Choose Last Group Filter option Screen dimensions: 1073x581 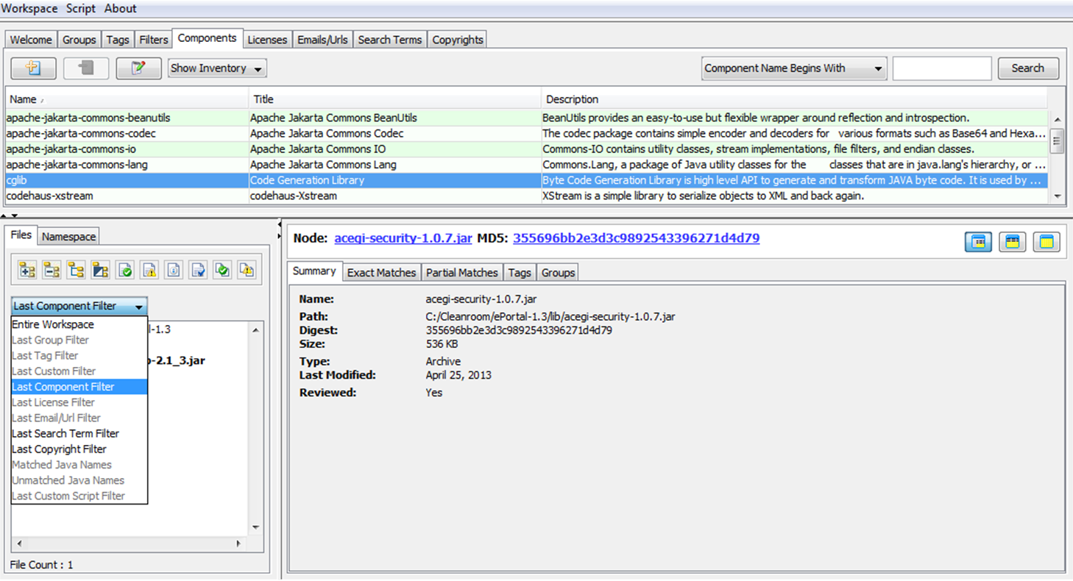click(x=79, y=340)
